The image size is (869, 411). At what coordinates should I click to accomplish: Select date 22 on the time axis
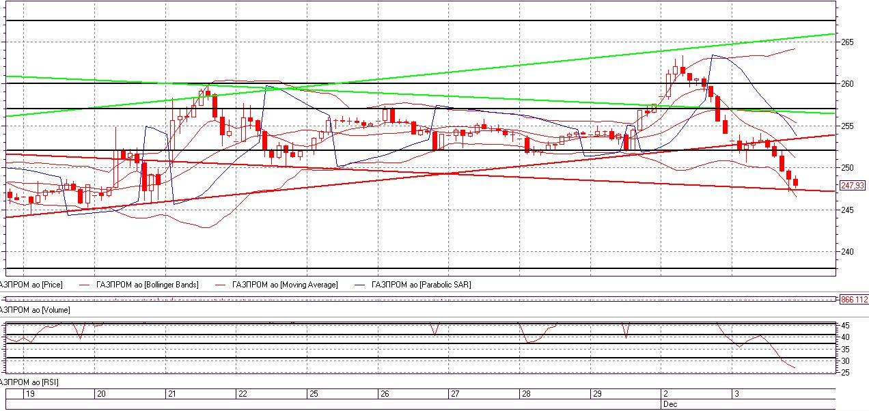tap(242, 394)
